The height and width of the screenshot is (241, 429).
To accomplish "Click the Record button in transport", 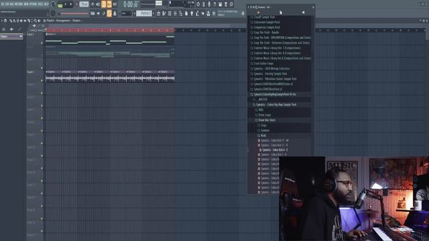I will click(76, 5).
